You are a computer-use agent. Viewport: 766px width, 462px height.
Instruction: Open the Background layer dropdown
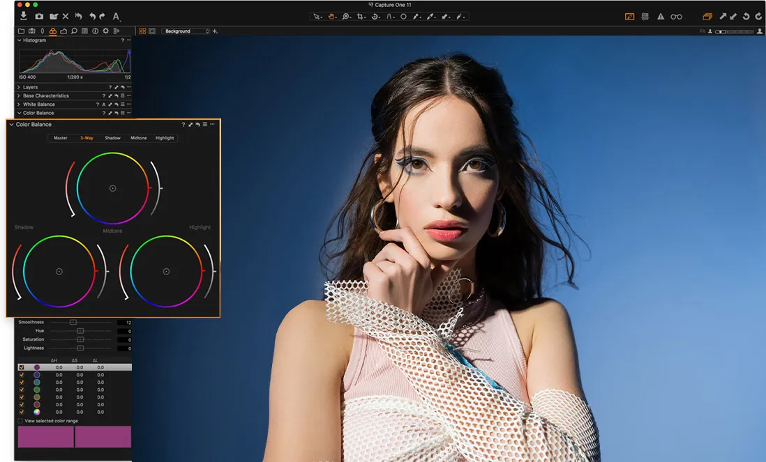point(186,31)
